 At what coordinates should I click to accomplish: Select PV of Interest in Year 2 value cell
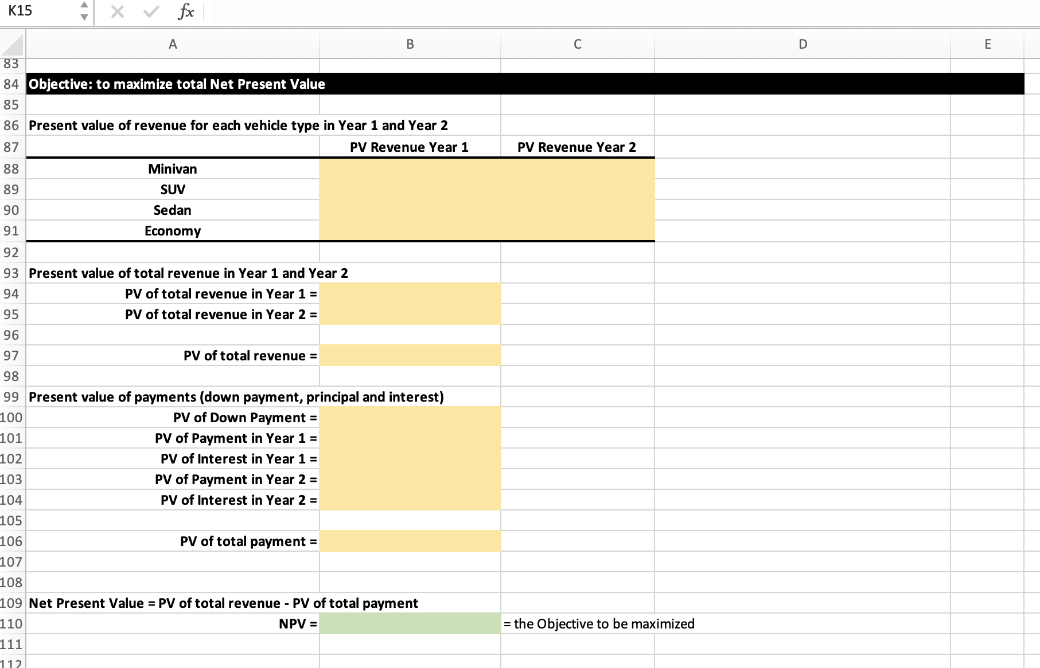coord(410,500)
